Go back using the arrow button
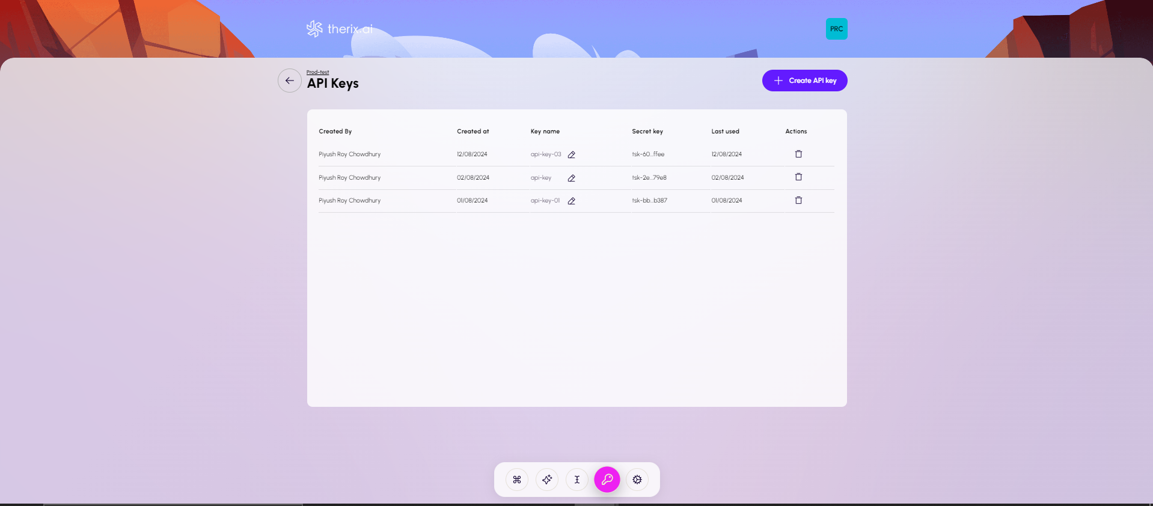The image size is (1153, 506). [x=290, y=81]
